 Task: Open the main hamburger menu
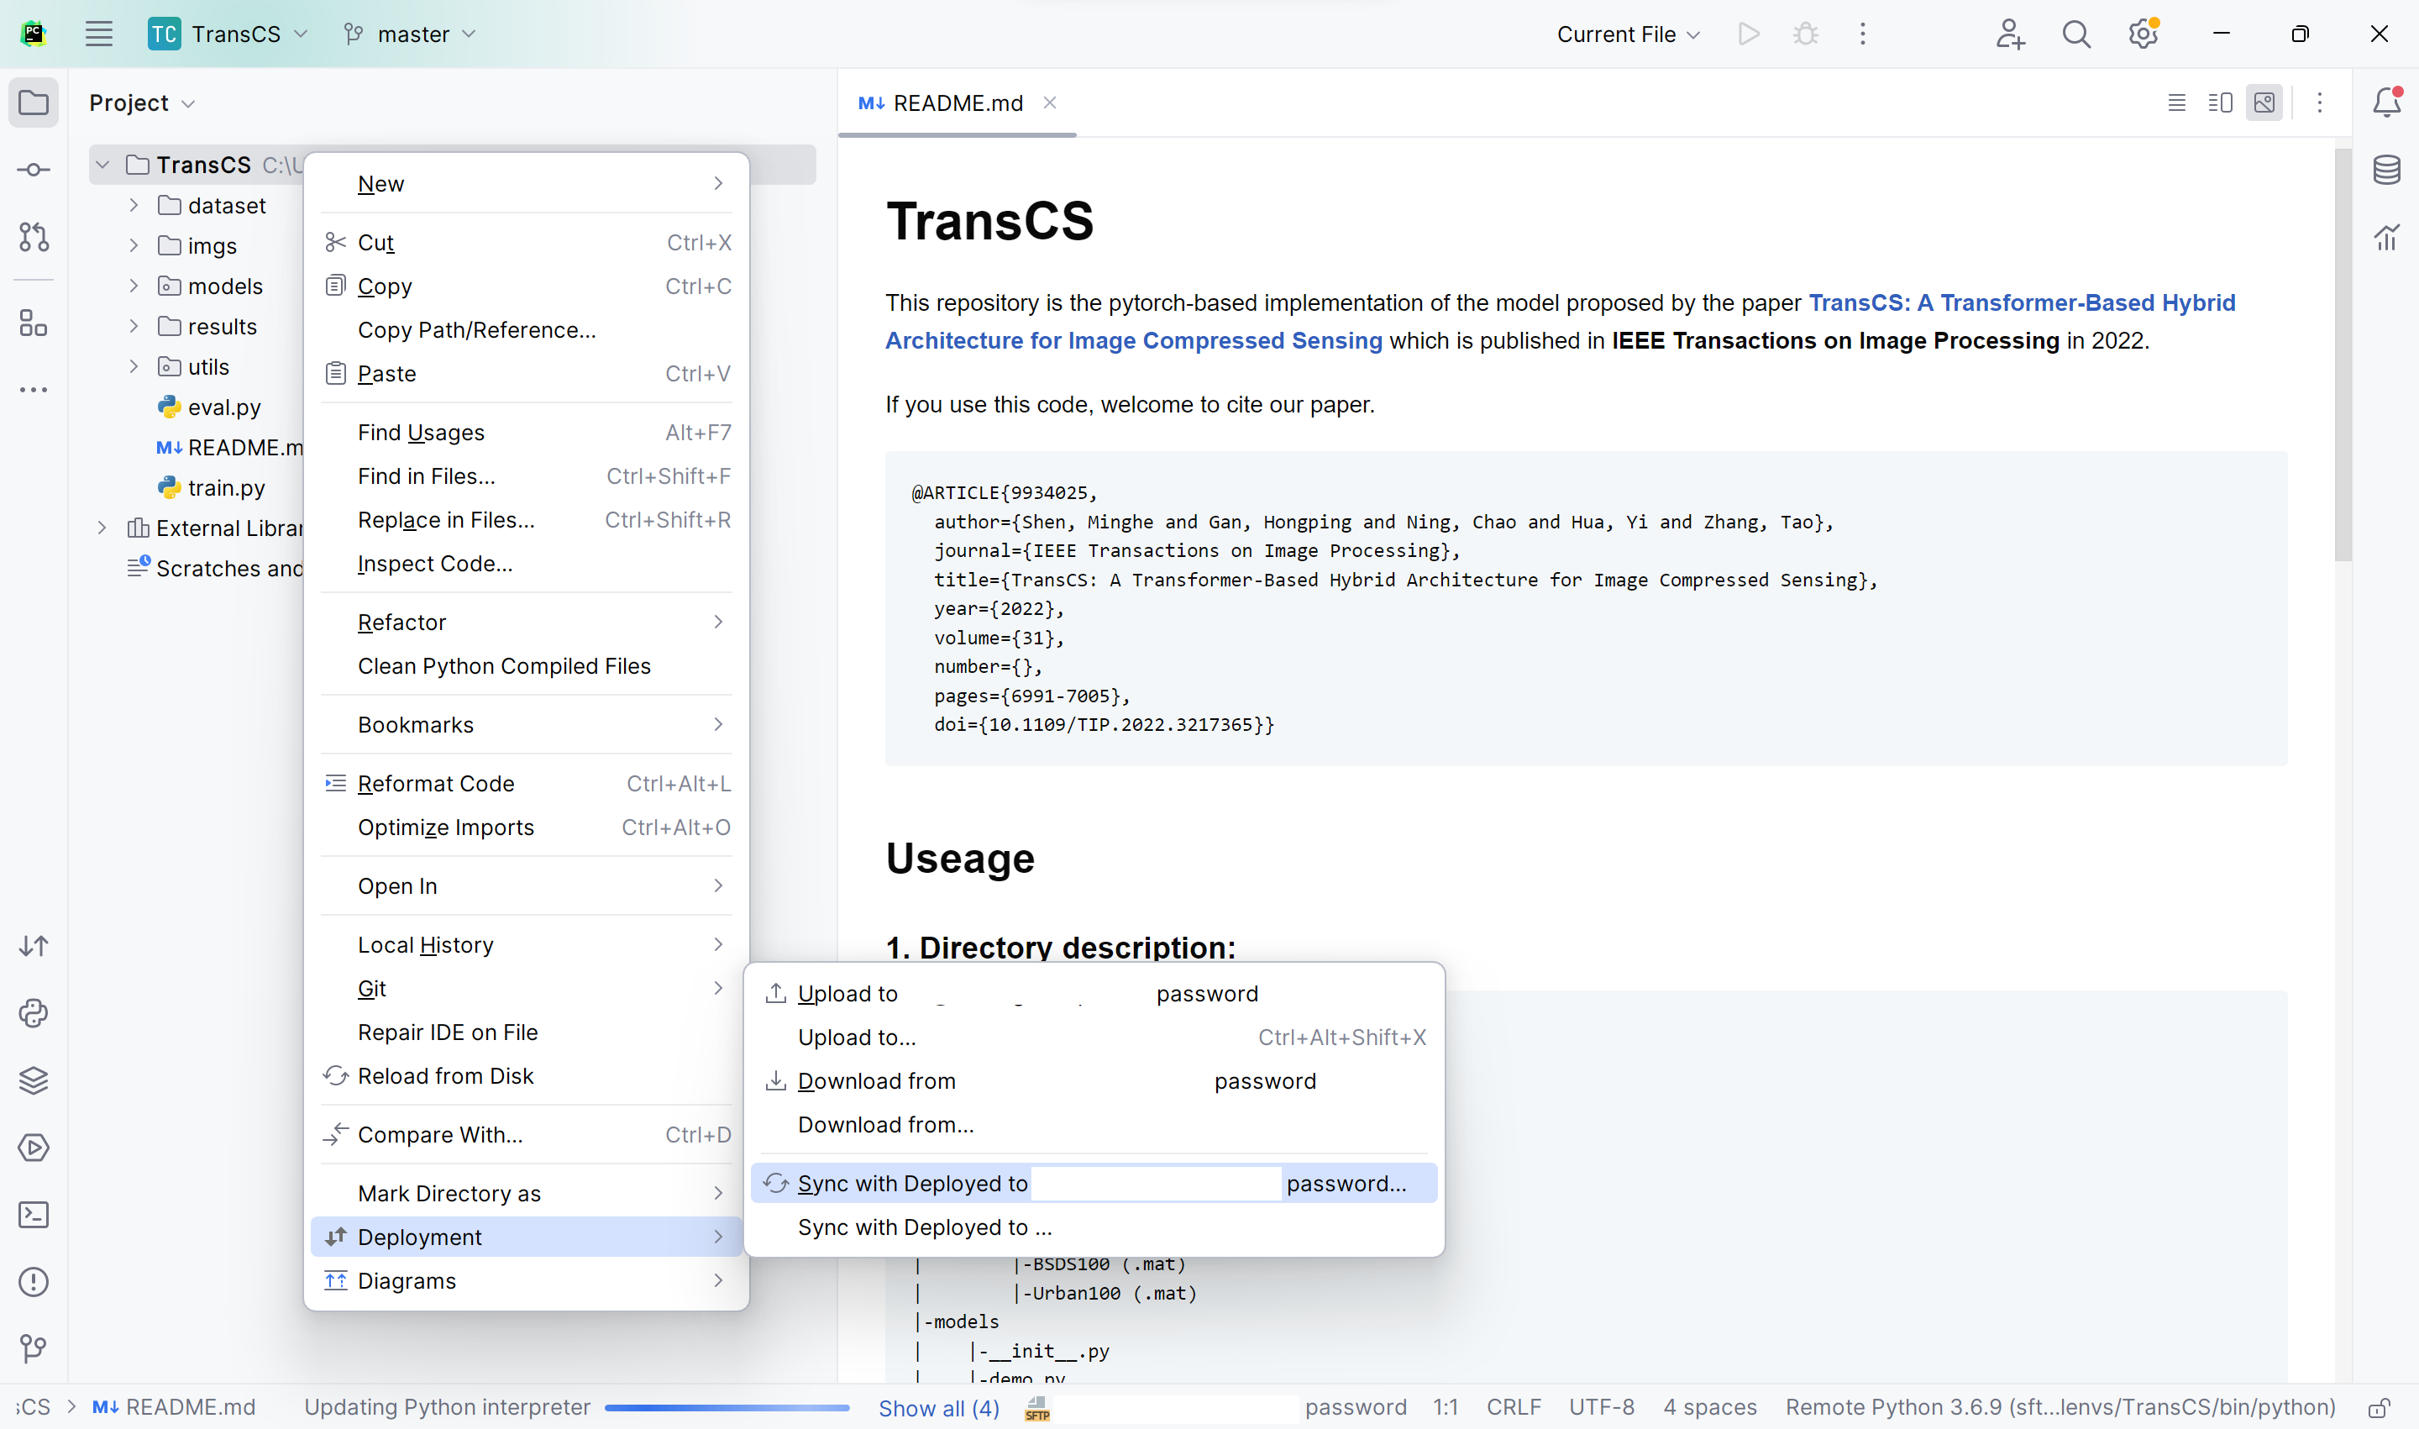pyautogui.click(x=98, y=34)
